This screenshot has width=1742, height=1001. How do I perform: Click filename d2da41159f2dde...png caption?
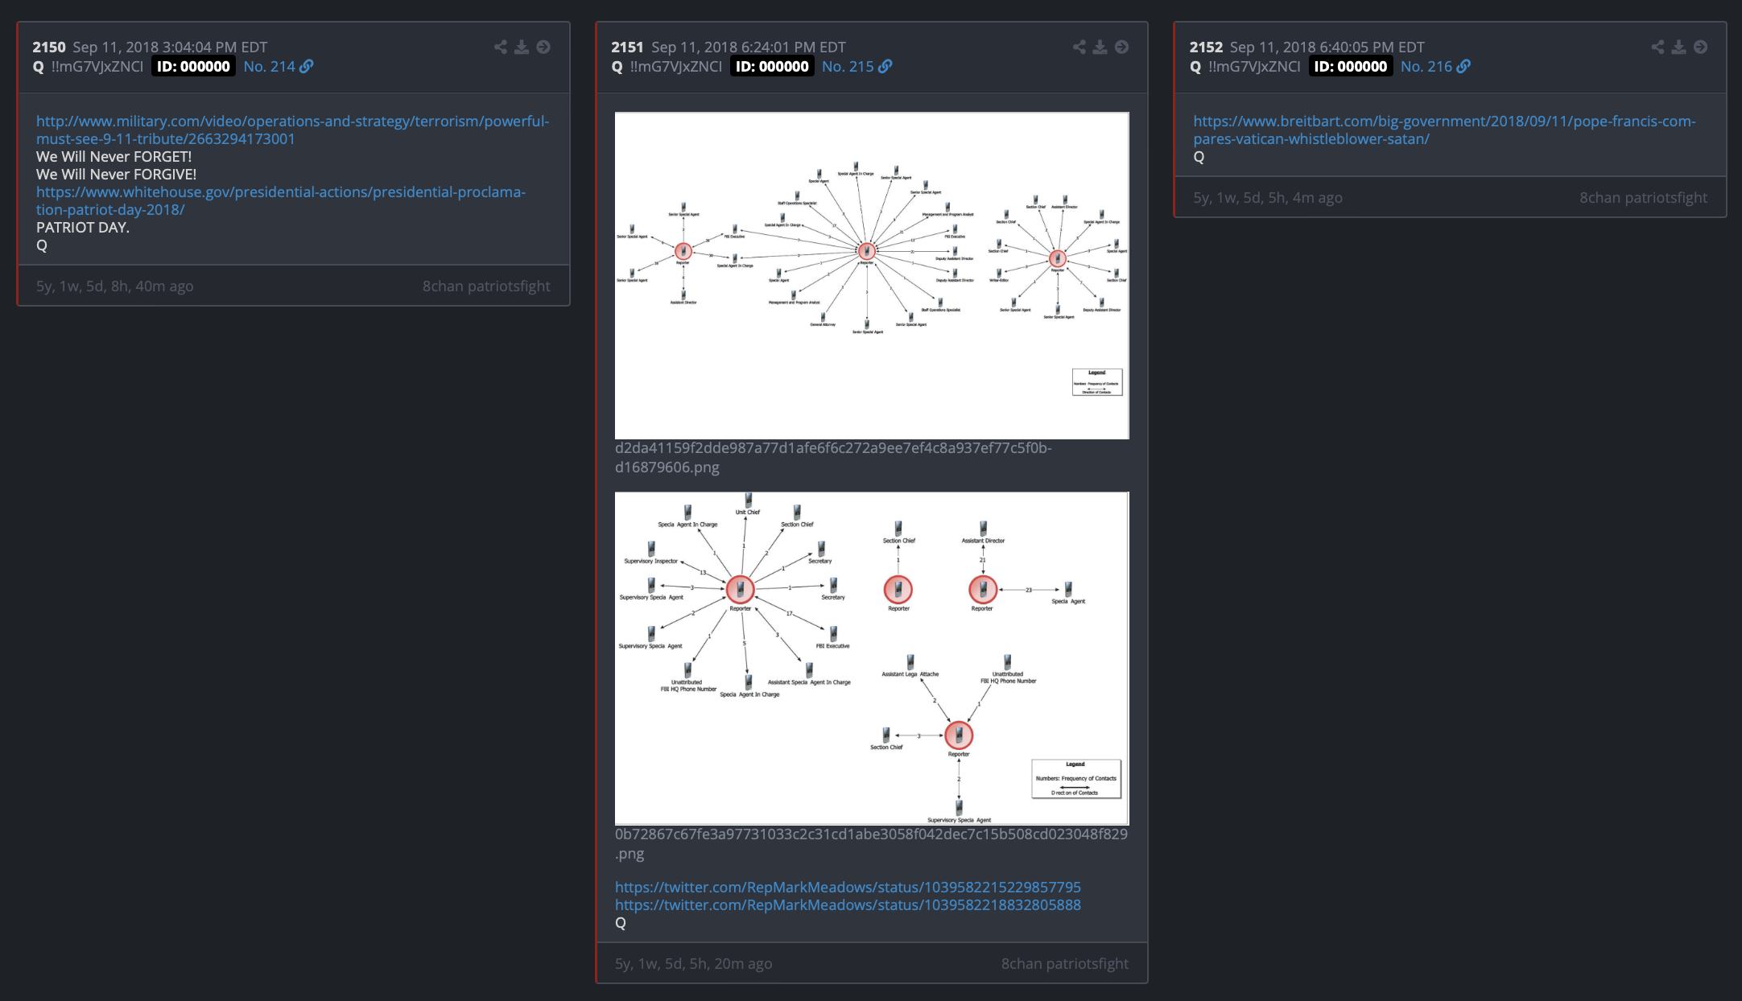tap(833, 457)
